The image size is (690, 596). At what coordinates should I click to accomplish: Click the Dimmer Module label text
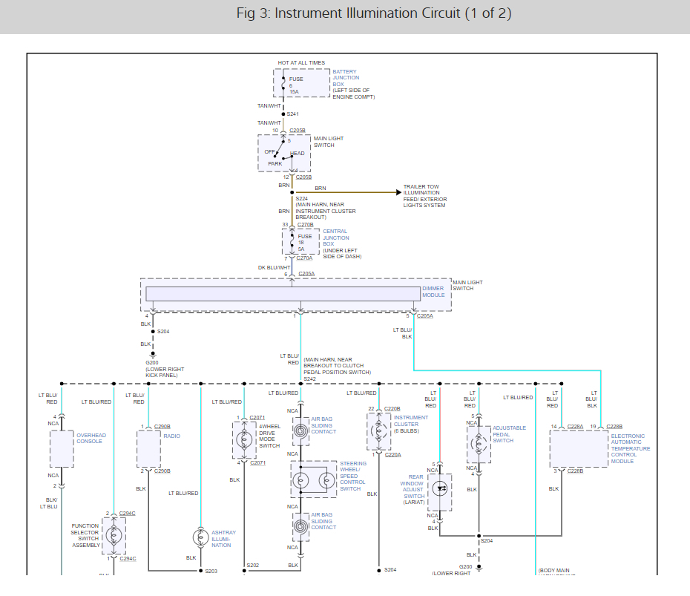coord(433,292)
